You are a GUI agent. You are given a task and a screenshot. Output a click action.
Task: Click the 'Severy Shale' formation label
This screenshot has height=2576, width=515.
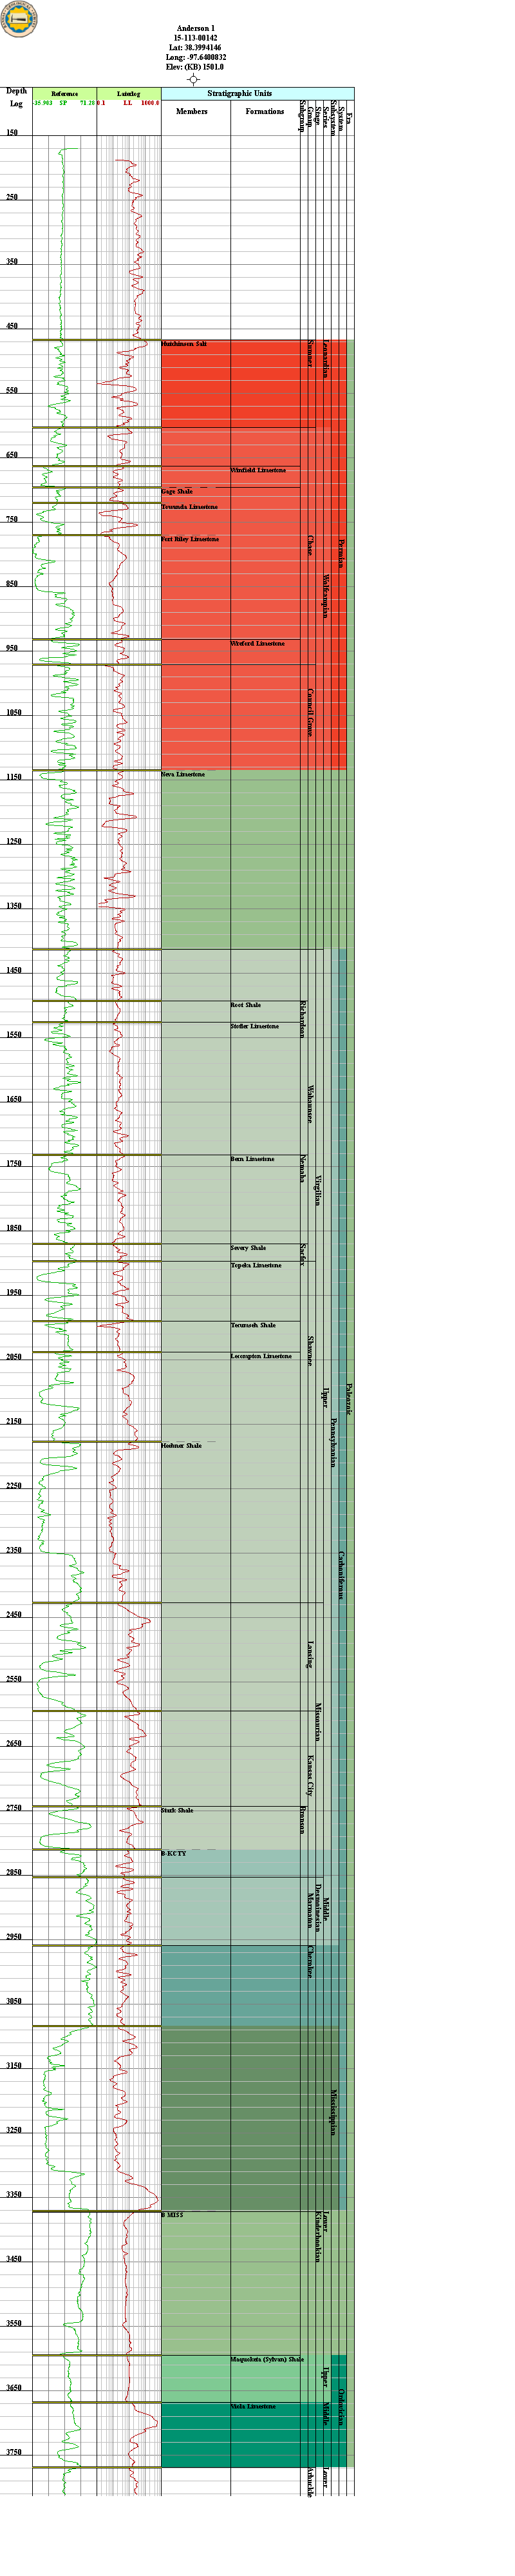(x=248, y=1248)
